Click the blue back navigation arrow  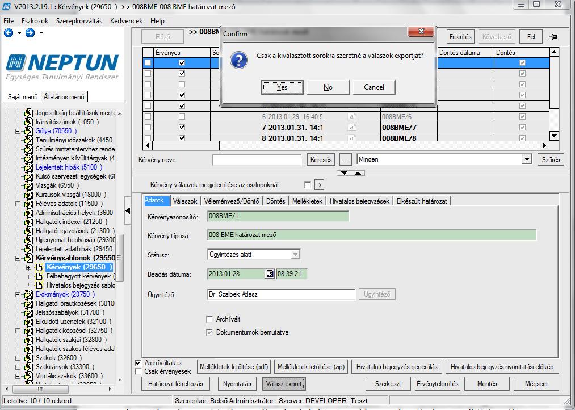coord(9,33)
